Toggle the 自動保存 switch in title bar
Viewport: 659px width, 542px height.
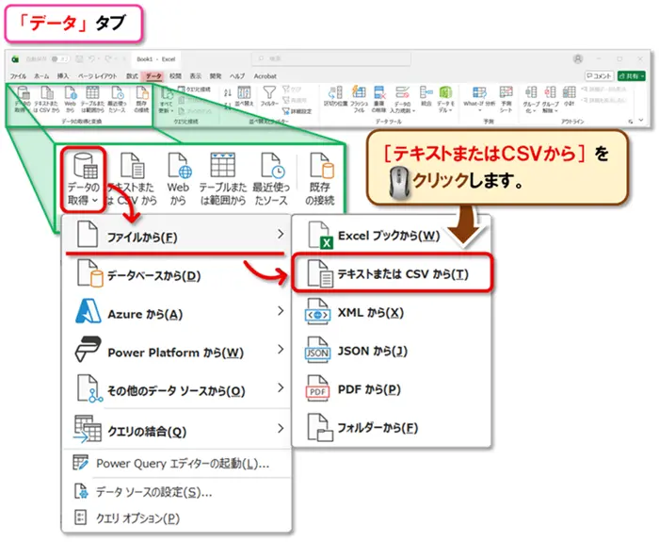pos(60,58)
